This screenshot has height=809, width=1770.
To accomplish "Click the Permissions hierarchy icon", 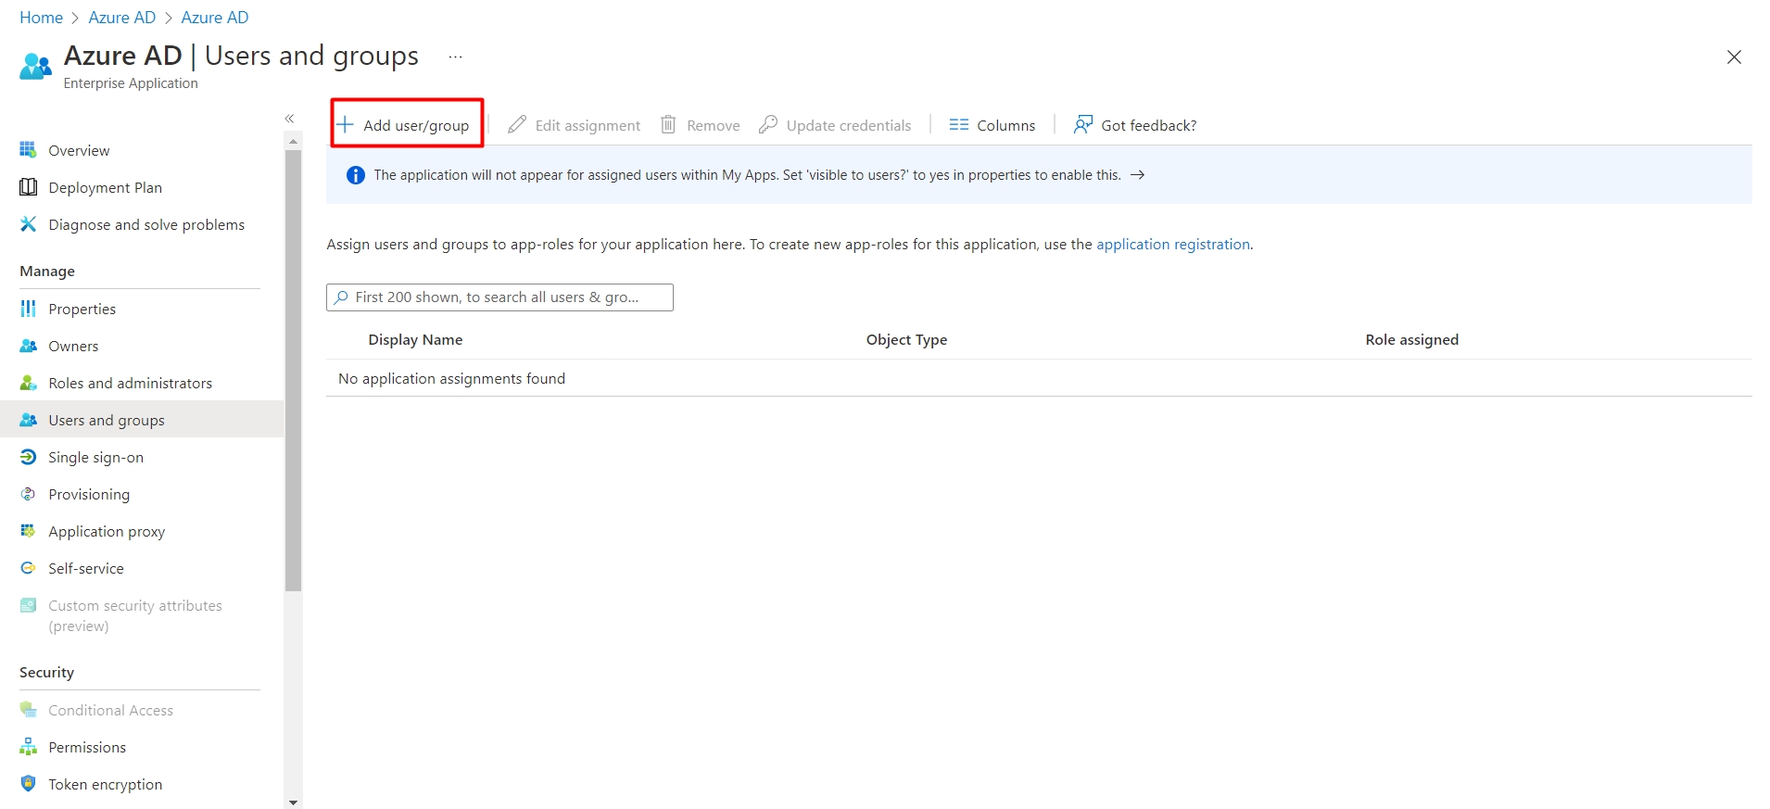I will tap(28, 746).
